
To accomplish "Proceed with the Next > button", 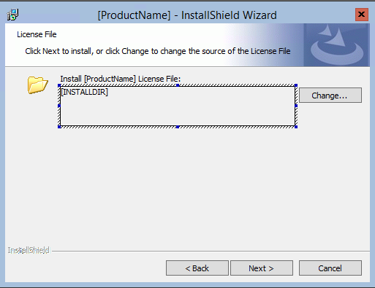I will (x=262, y=268).
